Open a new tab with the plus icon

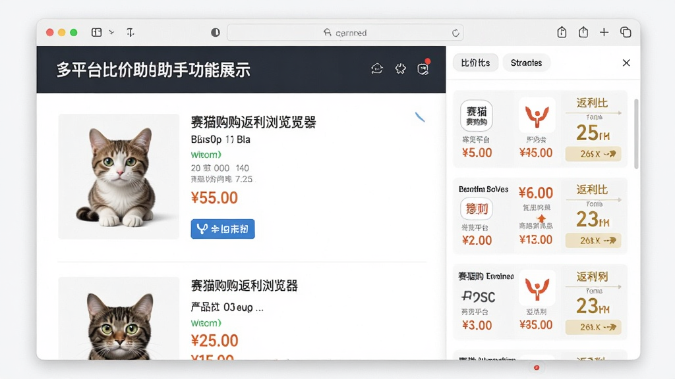point(604,32)
